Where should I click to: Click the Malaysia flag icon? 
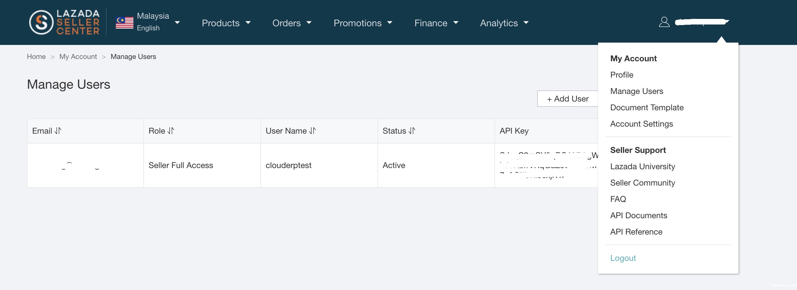[x=124, y=22]
